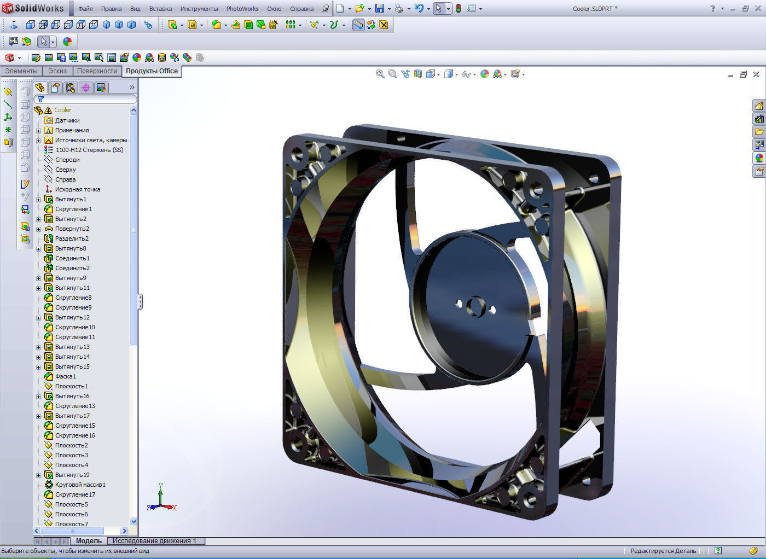The image size is (766, 559).
Task: Click the Редактируется Деталь status text
Action: (x=663, y=551)
